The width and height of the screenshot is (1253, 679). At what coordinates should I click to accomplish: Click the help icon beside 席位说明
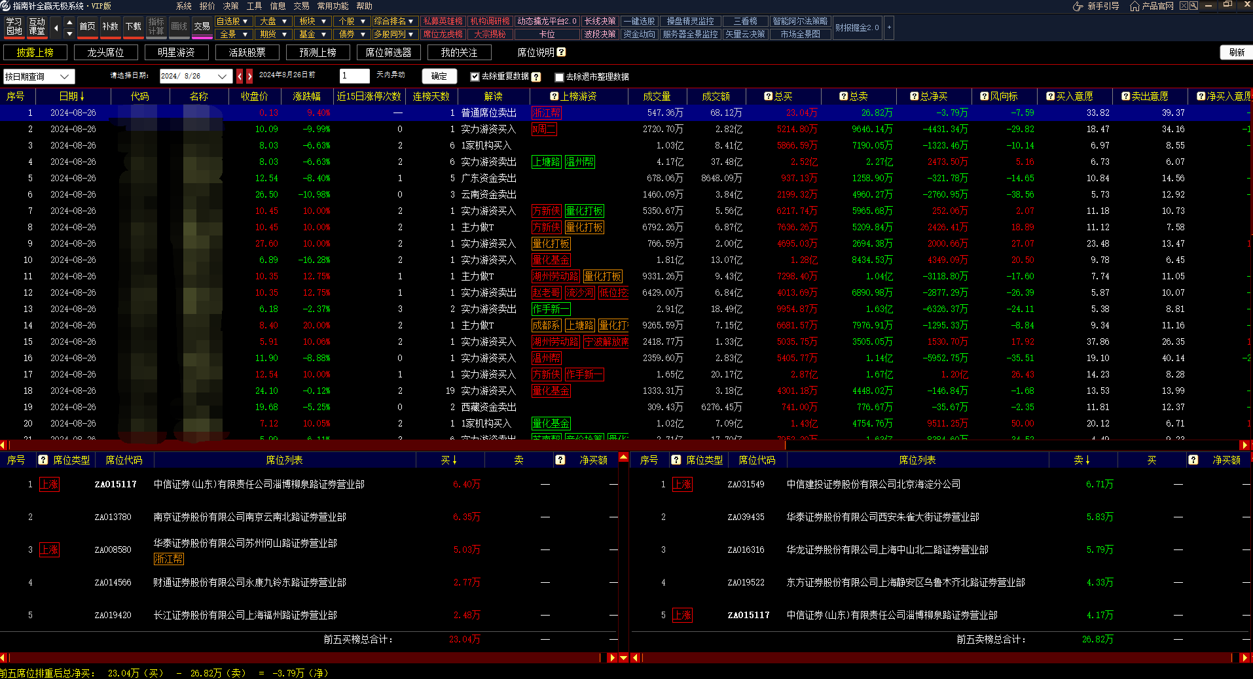(x=561, y=52)
